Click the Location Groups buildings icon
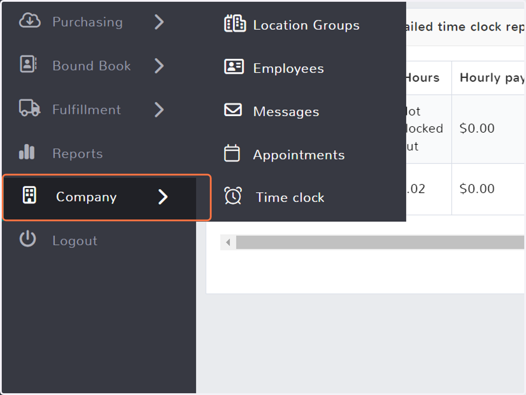Image resolution: width=526 pixels, height=395 pixels. click(x=235, y=24)
